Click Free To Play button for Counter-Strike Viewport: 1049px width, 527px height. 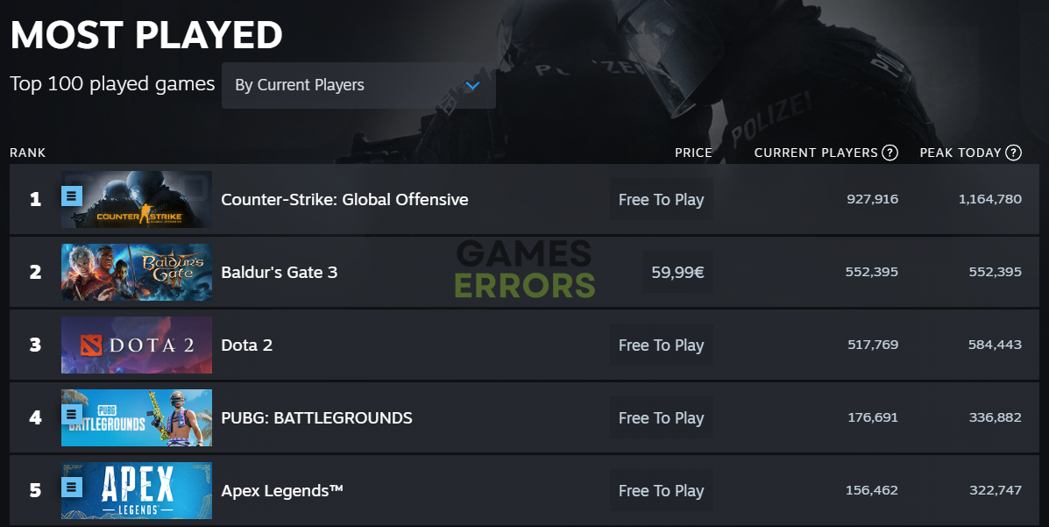coord(661,200)
